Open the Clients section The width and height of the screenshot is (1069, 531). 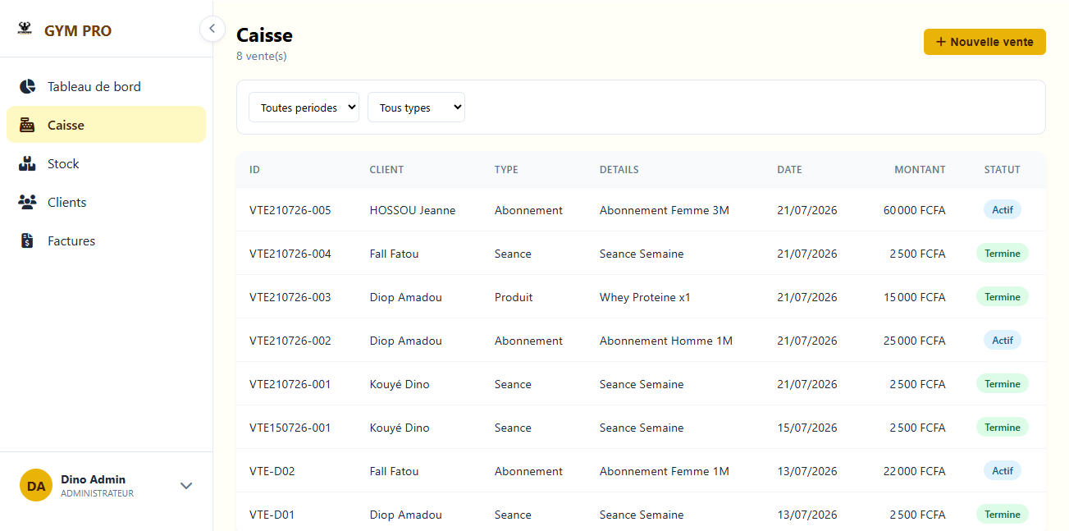(x=106, y=202)
